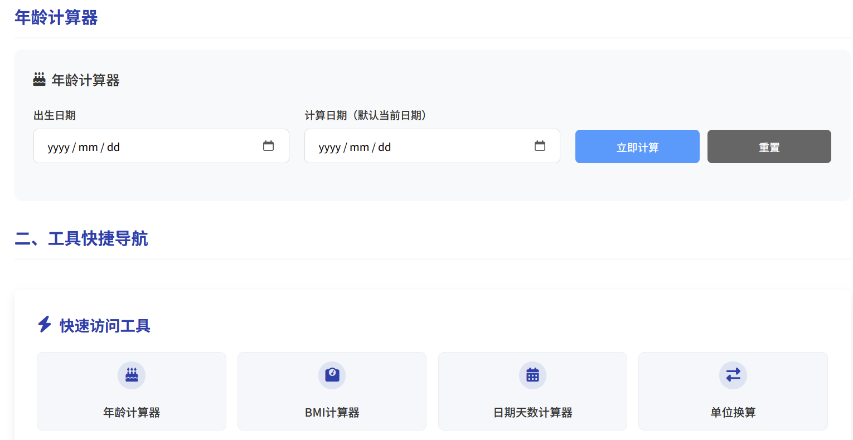Click the 二、工具快捷导航 section heading
Image resolution: width=853 pixels, height=440 pixels.
pos(81,238)
